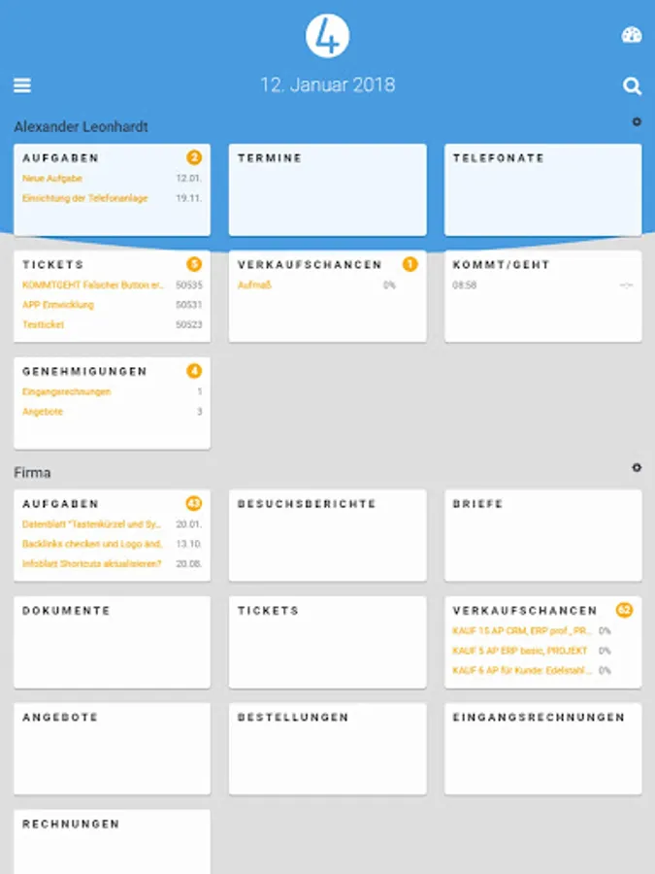Open 'Eingangsrechnungen' approvals entry
The width and height of the screenshot is (655, 874).
(67, 392)
